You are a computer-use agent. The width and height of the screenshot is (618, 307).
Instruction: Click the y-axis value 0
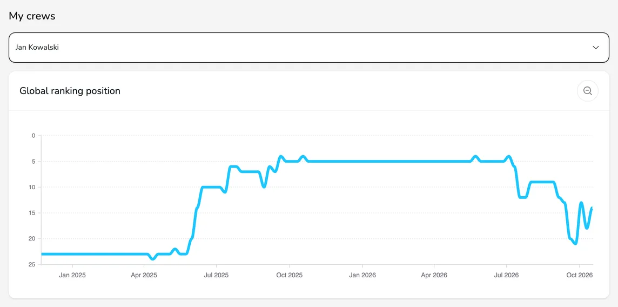[x=33, y=136]
